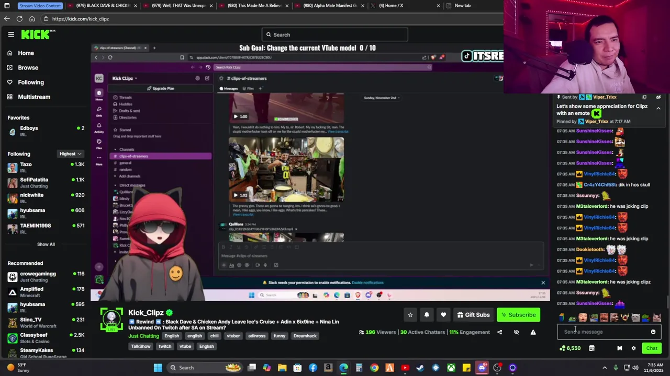Screen dimensions: 670x376
Task: Click the chat scrollbar
Action: point(667,301)
